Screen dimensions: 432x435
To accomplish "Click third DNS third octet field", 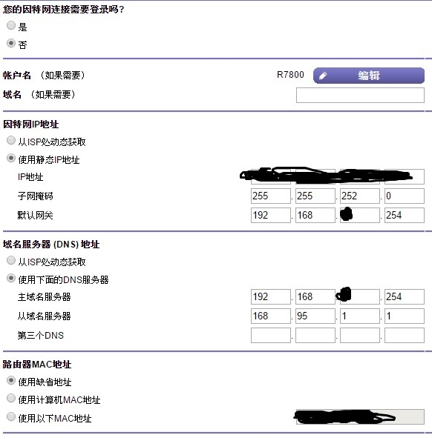I will coord(360,336).
